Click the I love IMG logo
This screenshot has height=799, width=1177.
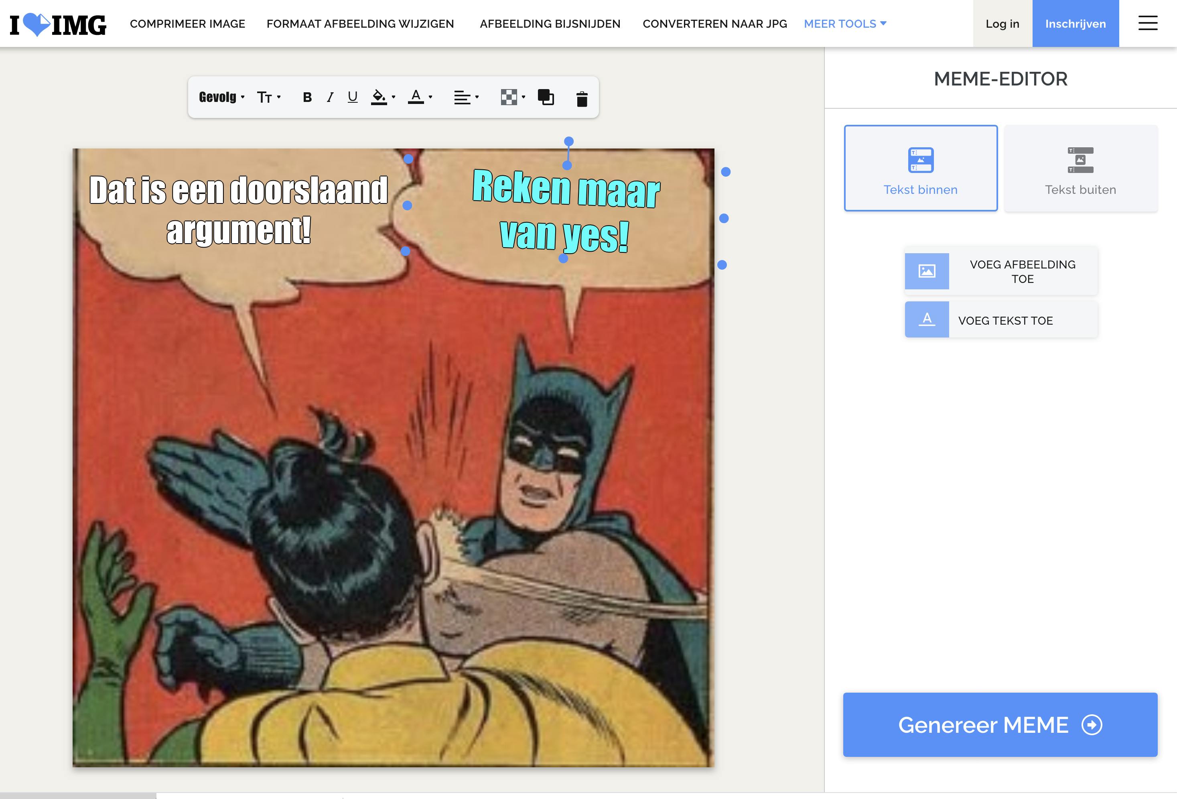(x=58, y=24)
